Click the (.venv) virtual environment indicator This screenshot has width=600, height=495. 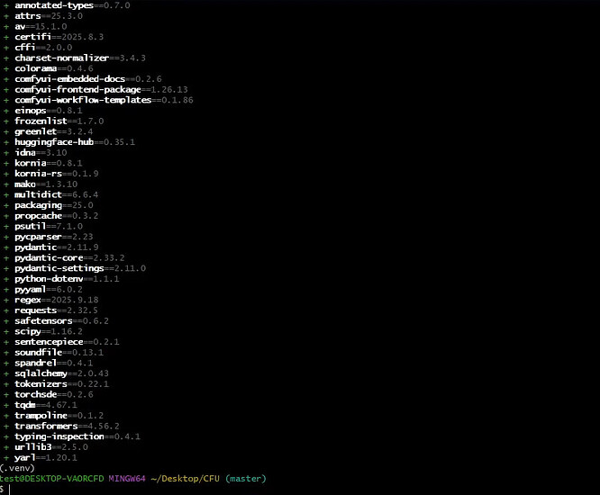pos(18,468)
